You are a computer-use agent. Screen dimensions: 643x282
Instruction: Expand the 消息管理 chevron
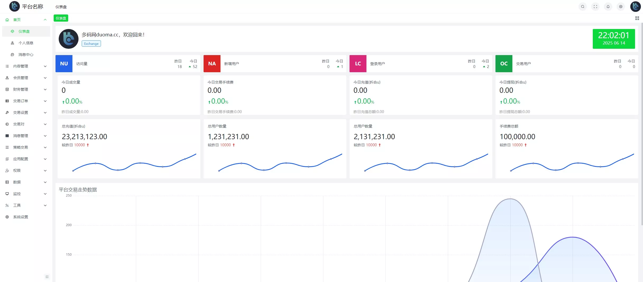(45, 136)
